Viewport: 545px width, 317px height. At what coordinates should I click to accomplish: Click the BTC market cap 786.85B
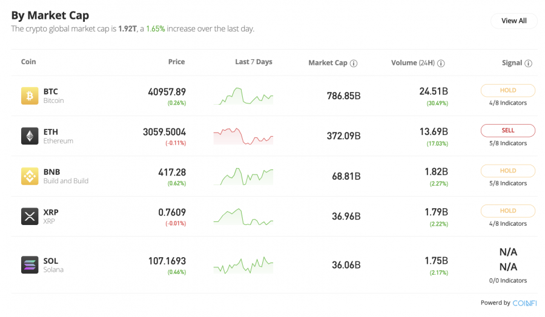(x=344, y=96)
